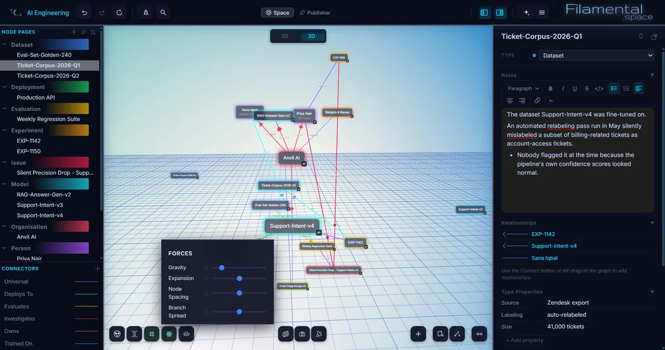Open the EXP-1142 relationship link
Image resolution: width=665 pixels, height=350 pixels.
[543, 234]
